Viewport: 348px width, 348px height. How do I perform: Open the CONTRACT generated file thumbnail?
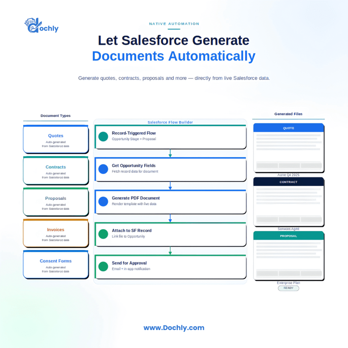tap(289, 202)
